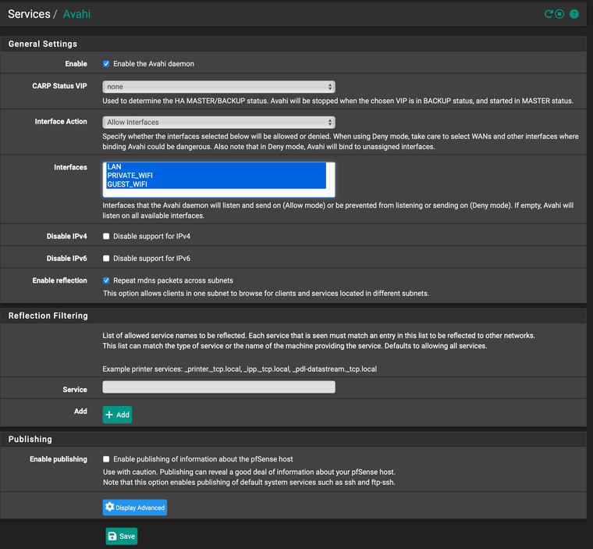
Task: Select LAN in the Interfaces list
Action: pyautogui.click(x=216, y=166)
